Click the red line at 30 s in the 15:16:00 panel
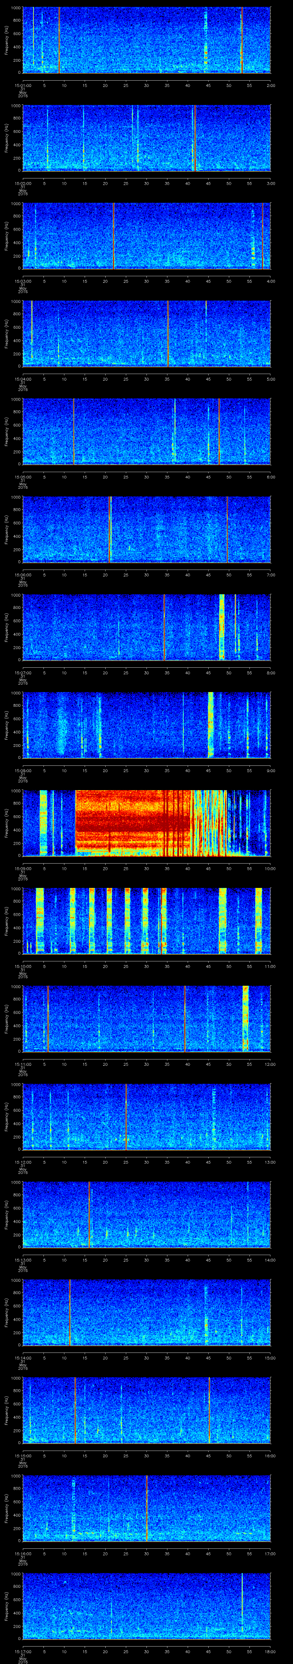 pyautogui.click(x=147, y=1508)
